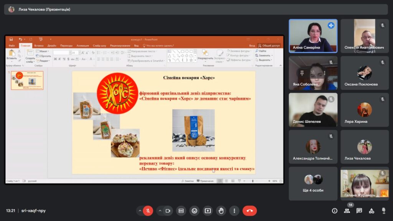
Task: Click the Save icon in PowerPoint title bar
Action: pyautogui.click(x=11, y=40)
